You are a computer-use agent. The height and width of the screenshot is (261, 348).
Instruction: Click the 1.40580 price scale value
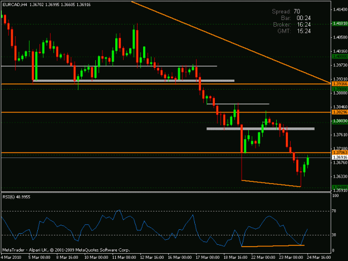click(x=340, y=37)
